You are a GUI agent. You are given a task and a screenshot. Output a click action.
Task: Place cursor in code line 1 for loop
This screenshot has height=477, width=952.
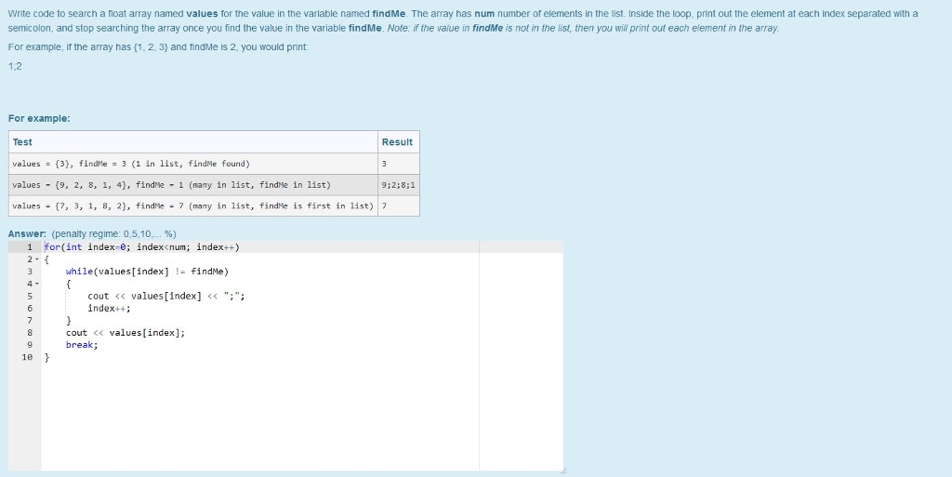click(142, 247)
